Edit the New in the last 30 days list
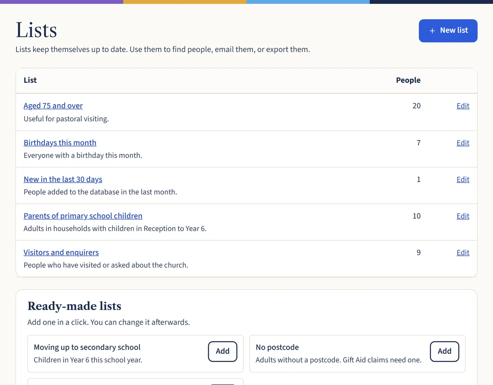Image resolution: width=493 pixels, height=385 pixels. point(463,179)
